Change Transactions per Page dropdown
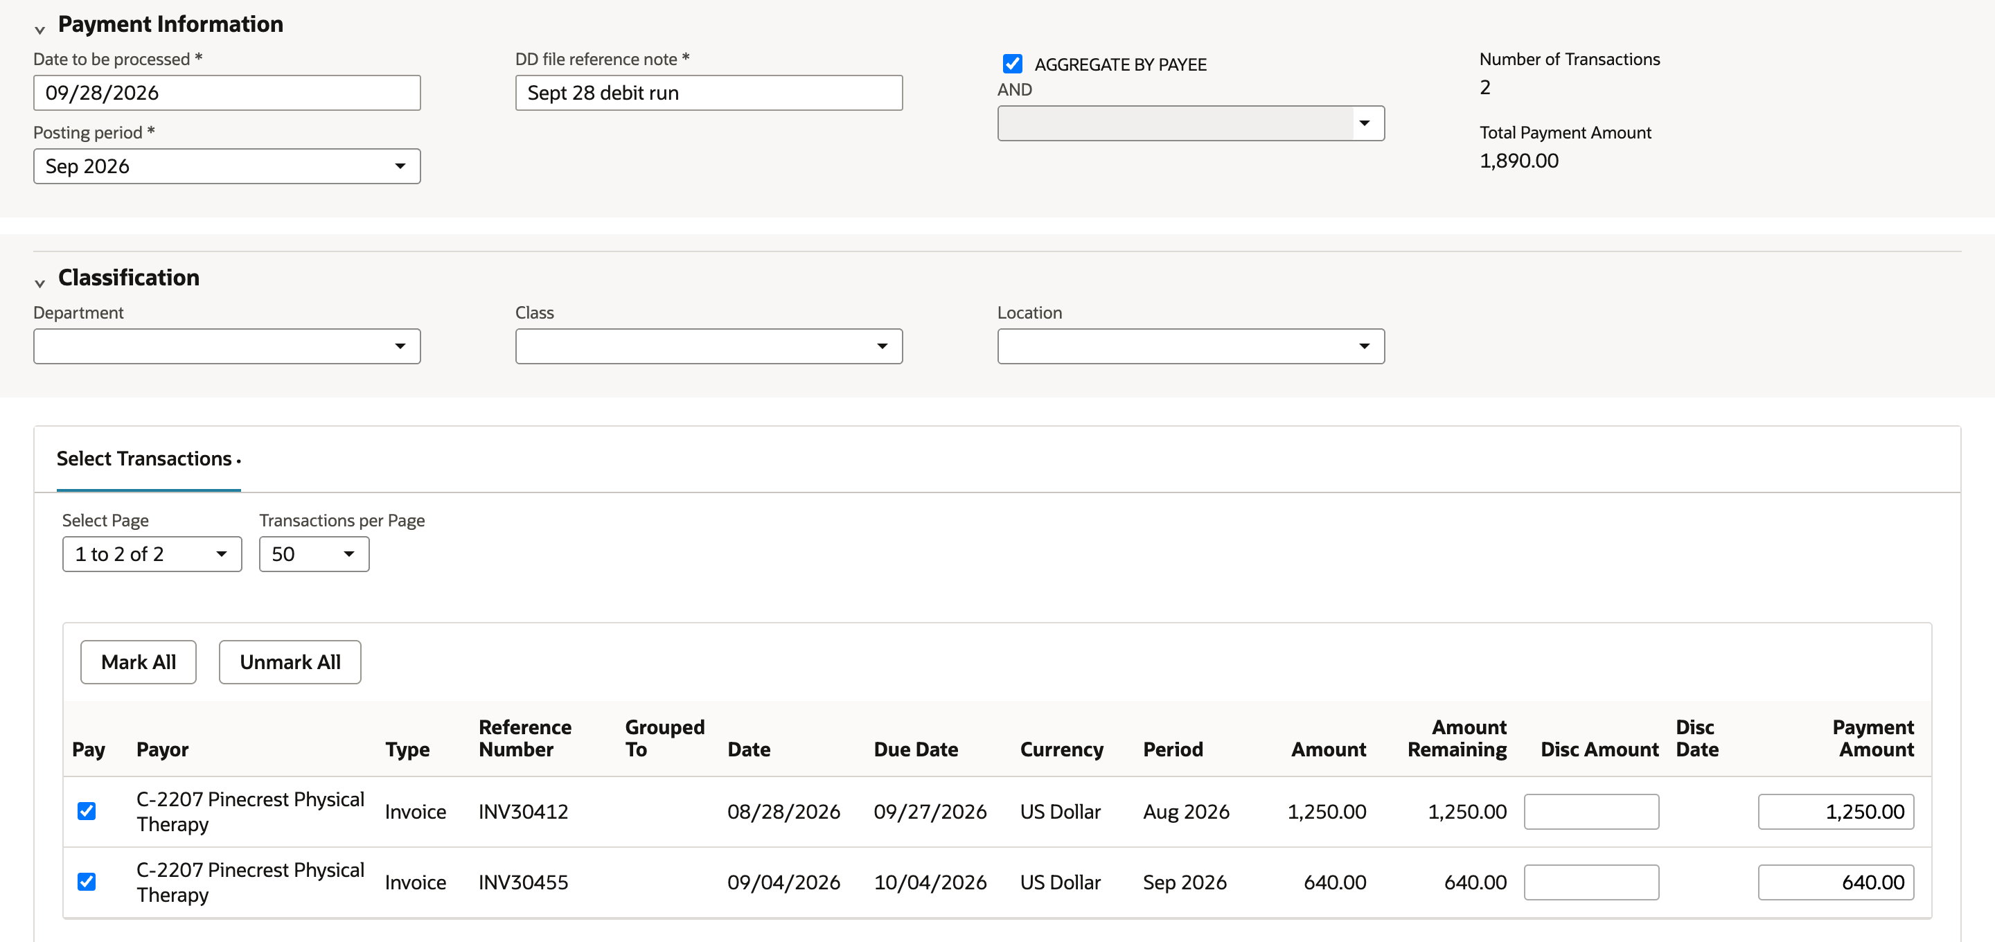 (x=314, y=554)
